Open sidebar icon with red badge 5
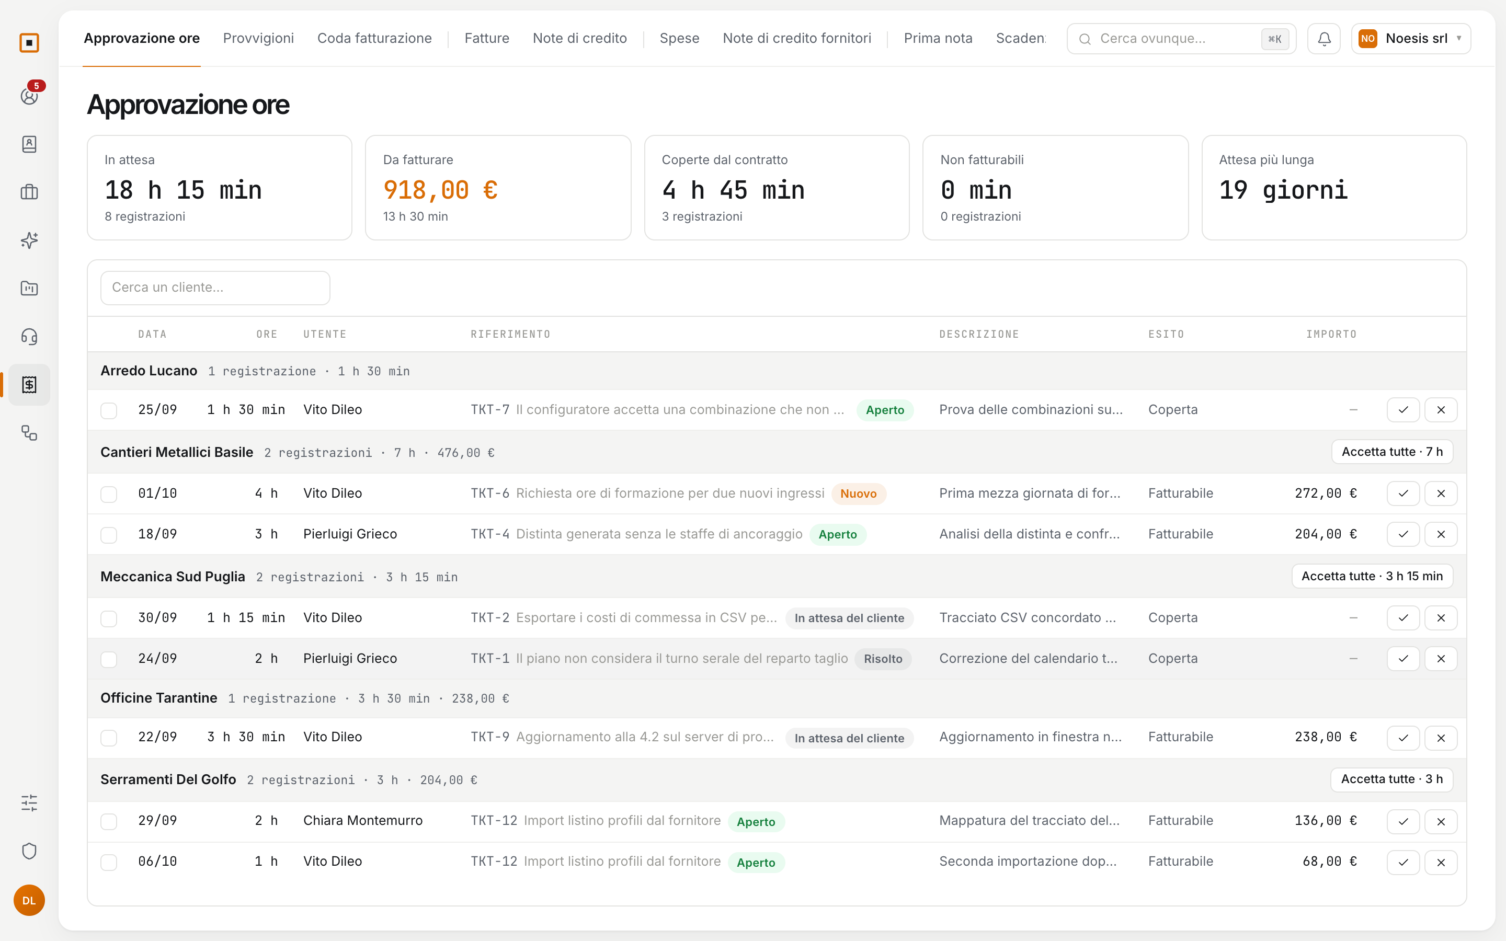This screenshot has width=1506, height=941. [x=29, y=96]
